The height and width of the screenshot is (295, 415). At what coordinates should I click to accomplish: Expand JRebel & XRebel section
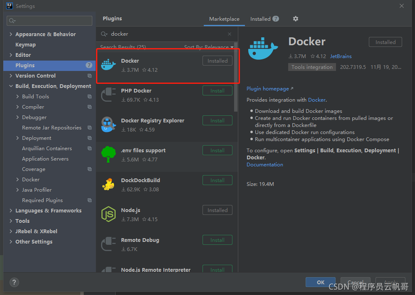click(x=11, y=232)
